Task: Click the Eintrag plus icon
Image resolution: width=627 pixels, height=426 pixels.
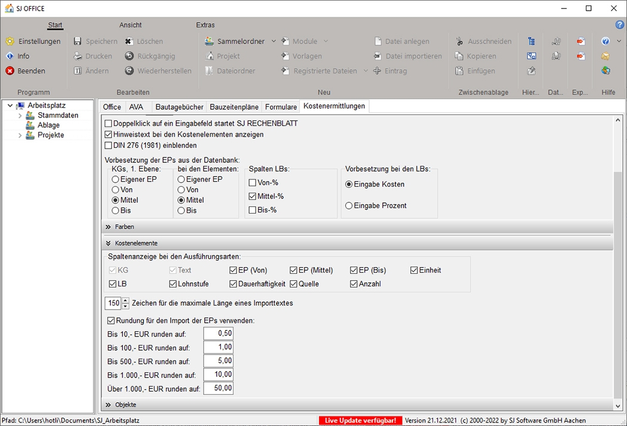Action: click(x=377, y=71)
